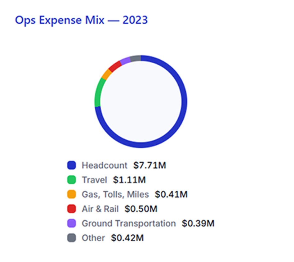
Task: Click the Travel legend label
Action: tap(94, 180)
